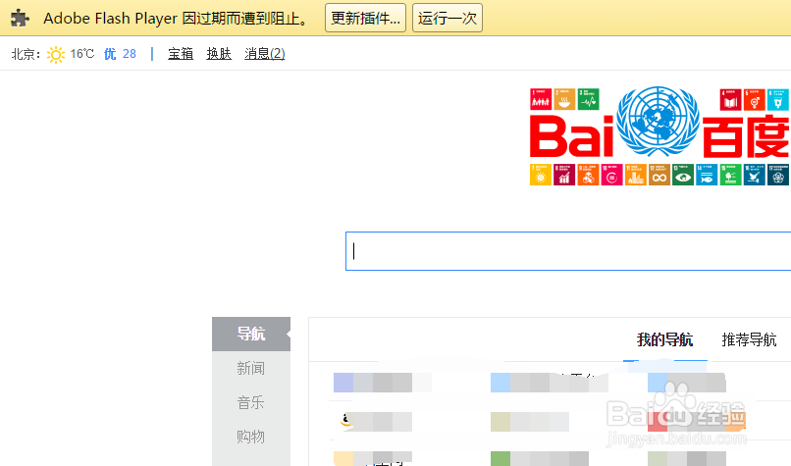The width and height of the screenshot is (791, 466).
Task: Select the 购物 sidebar item
Action: 251,437
